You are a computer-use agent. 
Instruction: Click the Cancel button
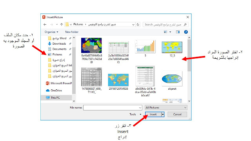pos(177,114)
